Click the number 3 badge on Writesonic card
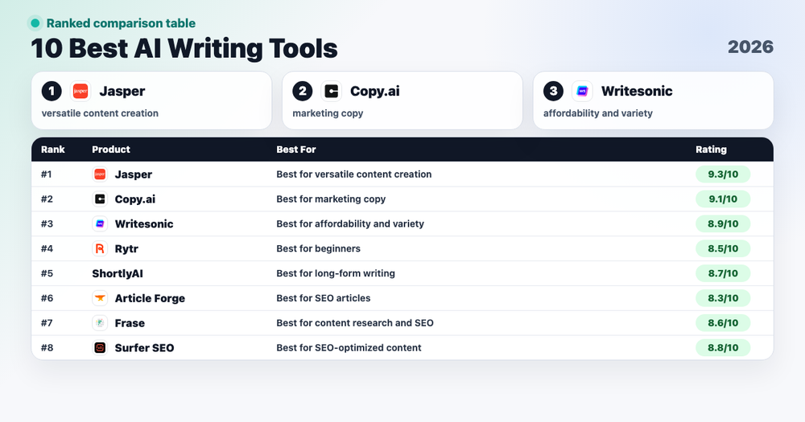This screenshot has height=422, width=805. pos(554,92)
